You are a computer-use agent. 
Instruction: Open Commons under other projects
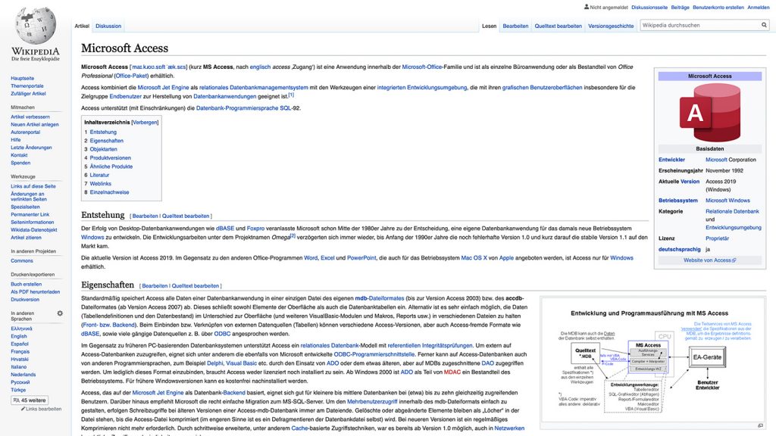pos(22,260)
